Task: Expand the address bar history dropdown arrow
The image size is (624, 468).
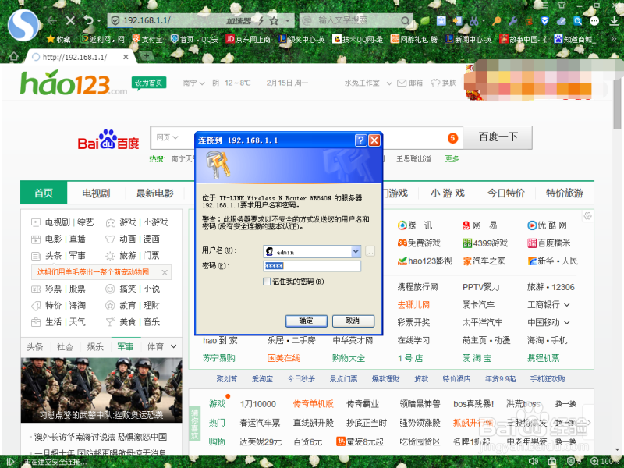Action: point(287,20)
